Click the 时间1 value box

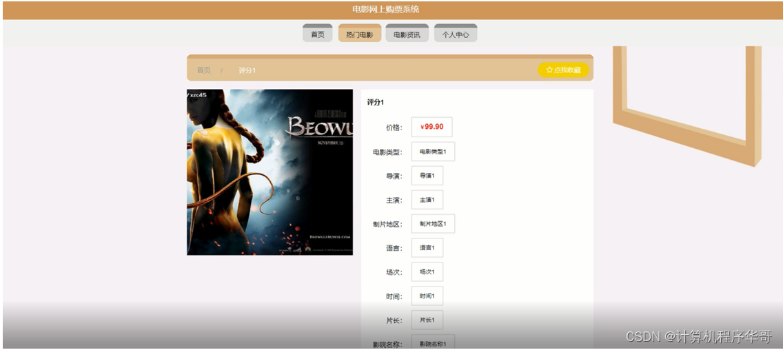[427, 296]
